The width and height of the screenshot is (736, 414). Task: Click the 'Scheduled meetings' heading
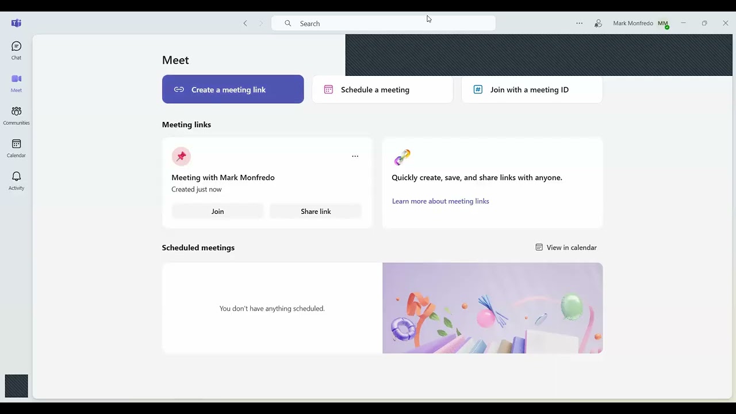198,248
